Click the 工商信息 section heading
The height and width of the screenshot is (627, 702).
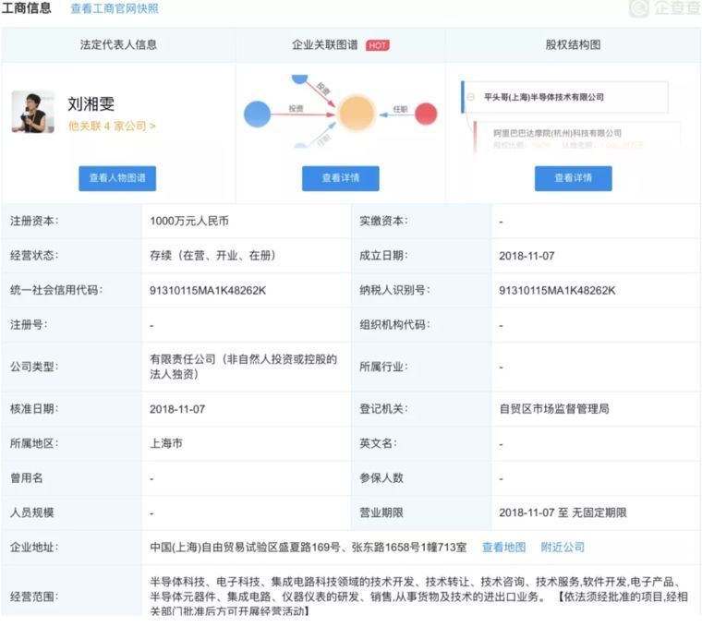[x=27, y=8]
